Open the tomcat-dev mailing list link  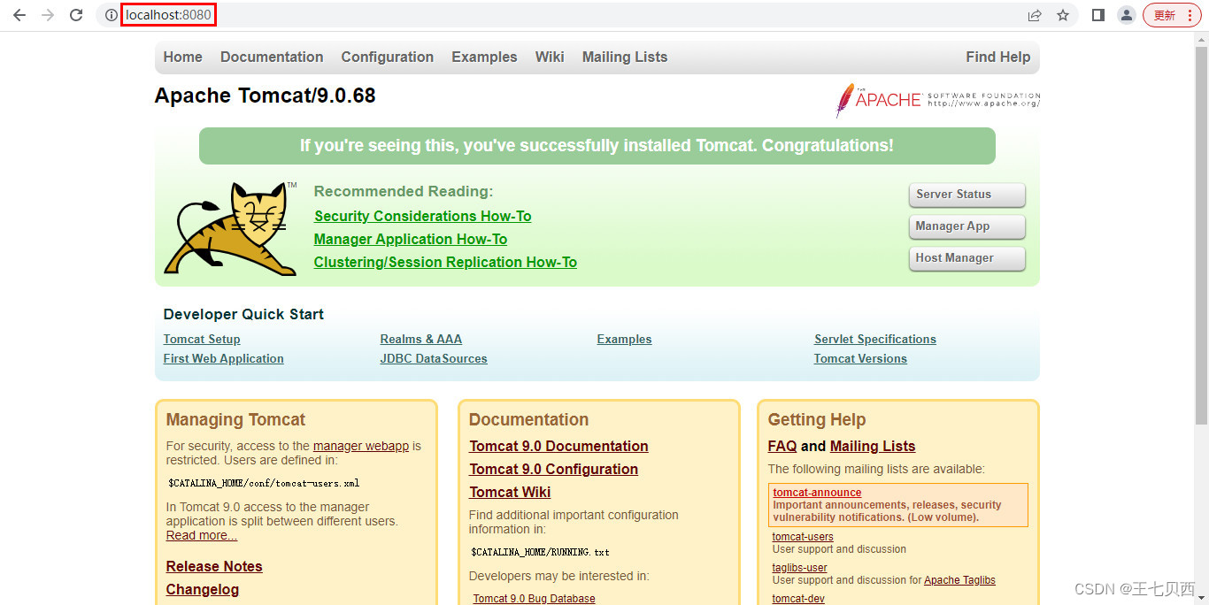point(798,599)
